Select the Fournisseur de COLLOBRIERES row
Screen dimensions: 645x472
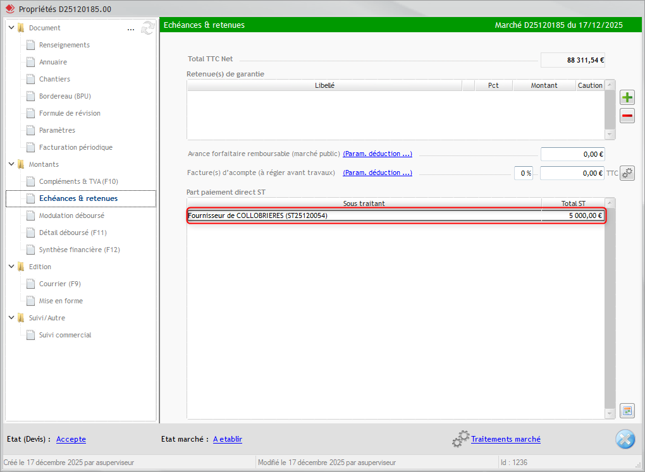coord(364,215)
